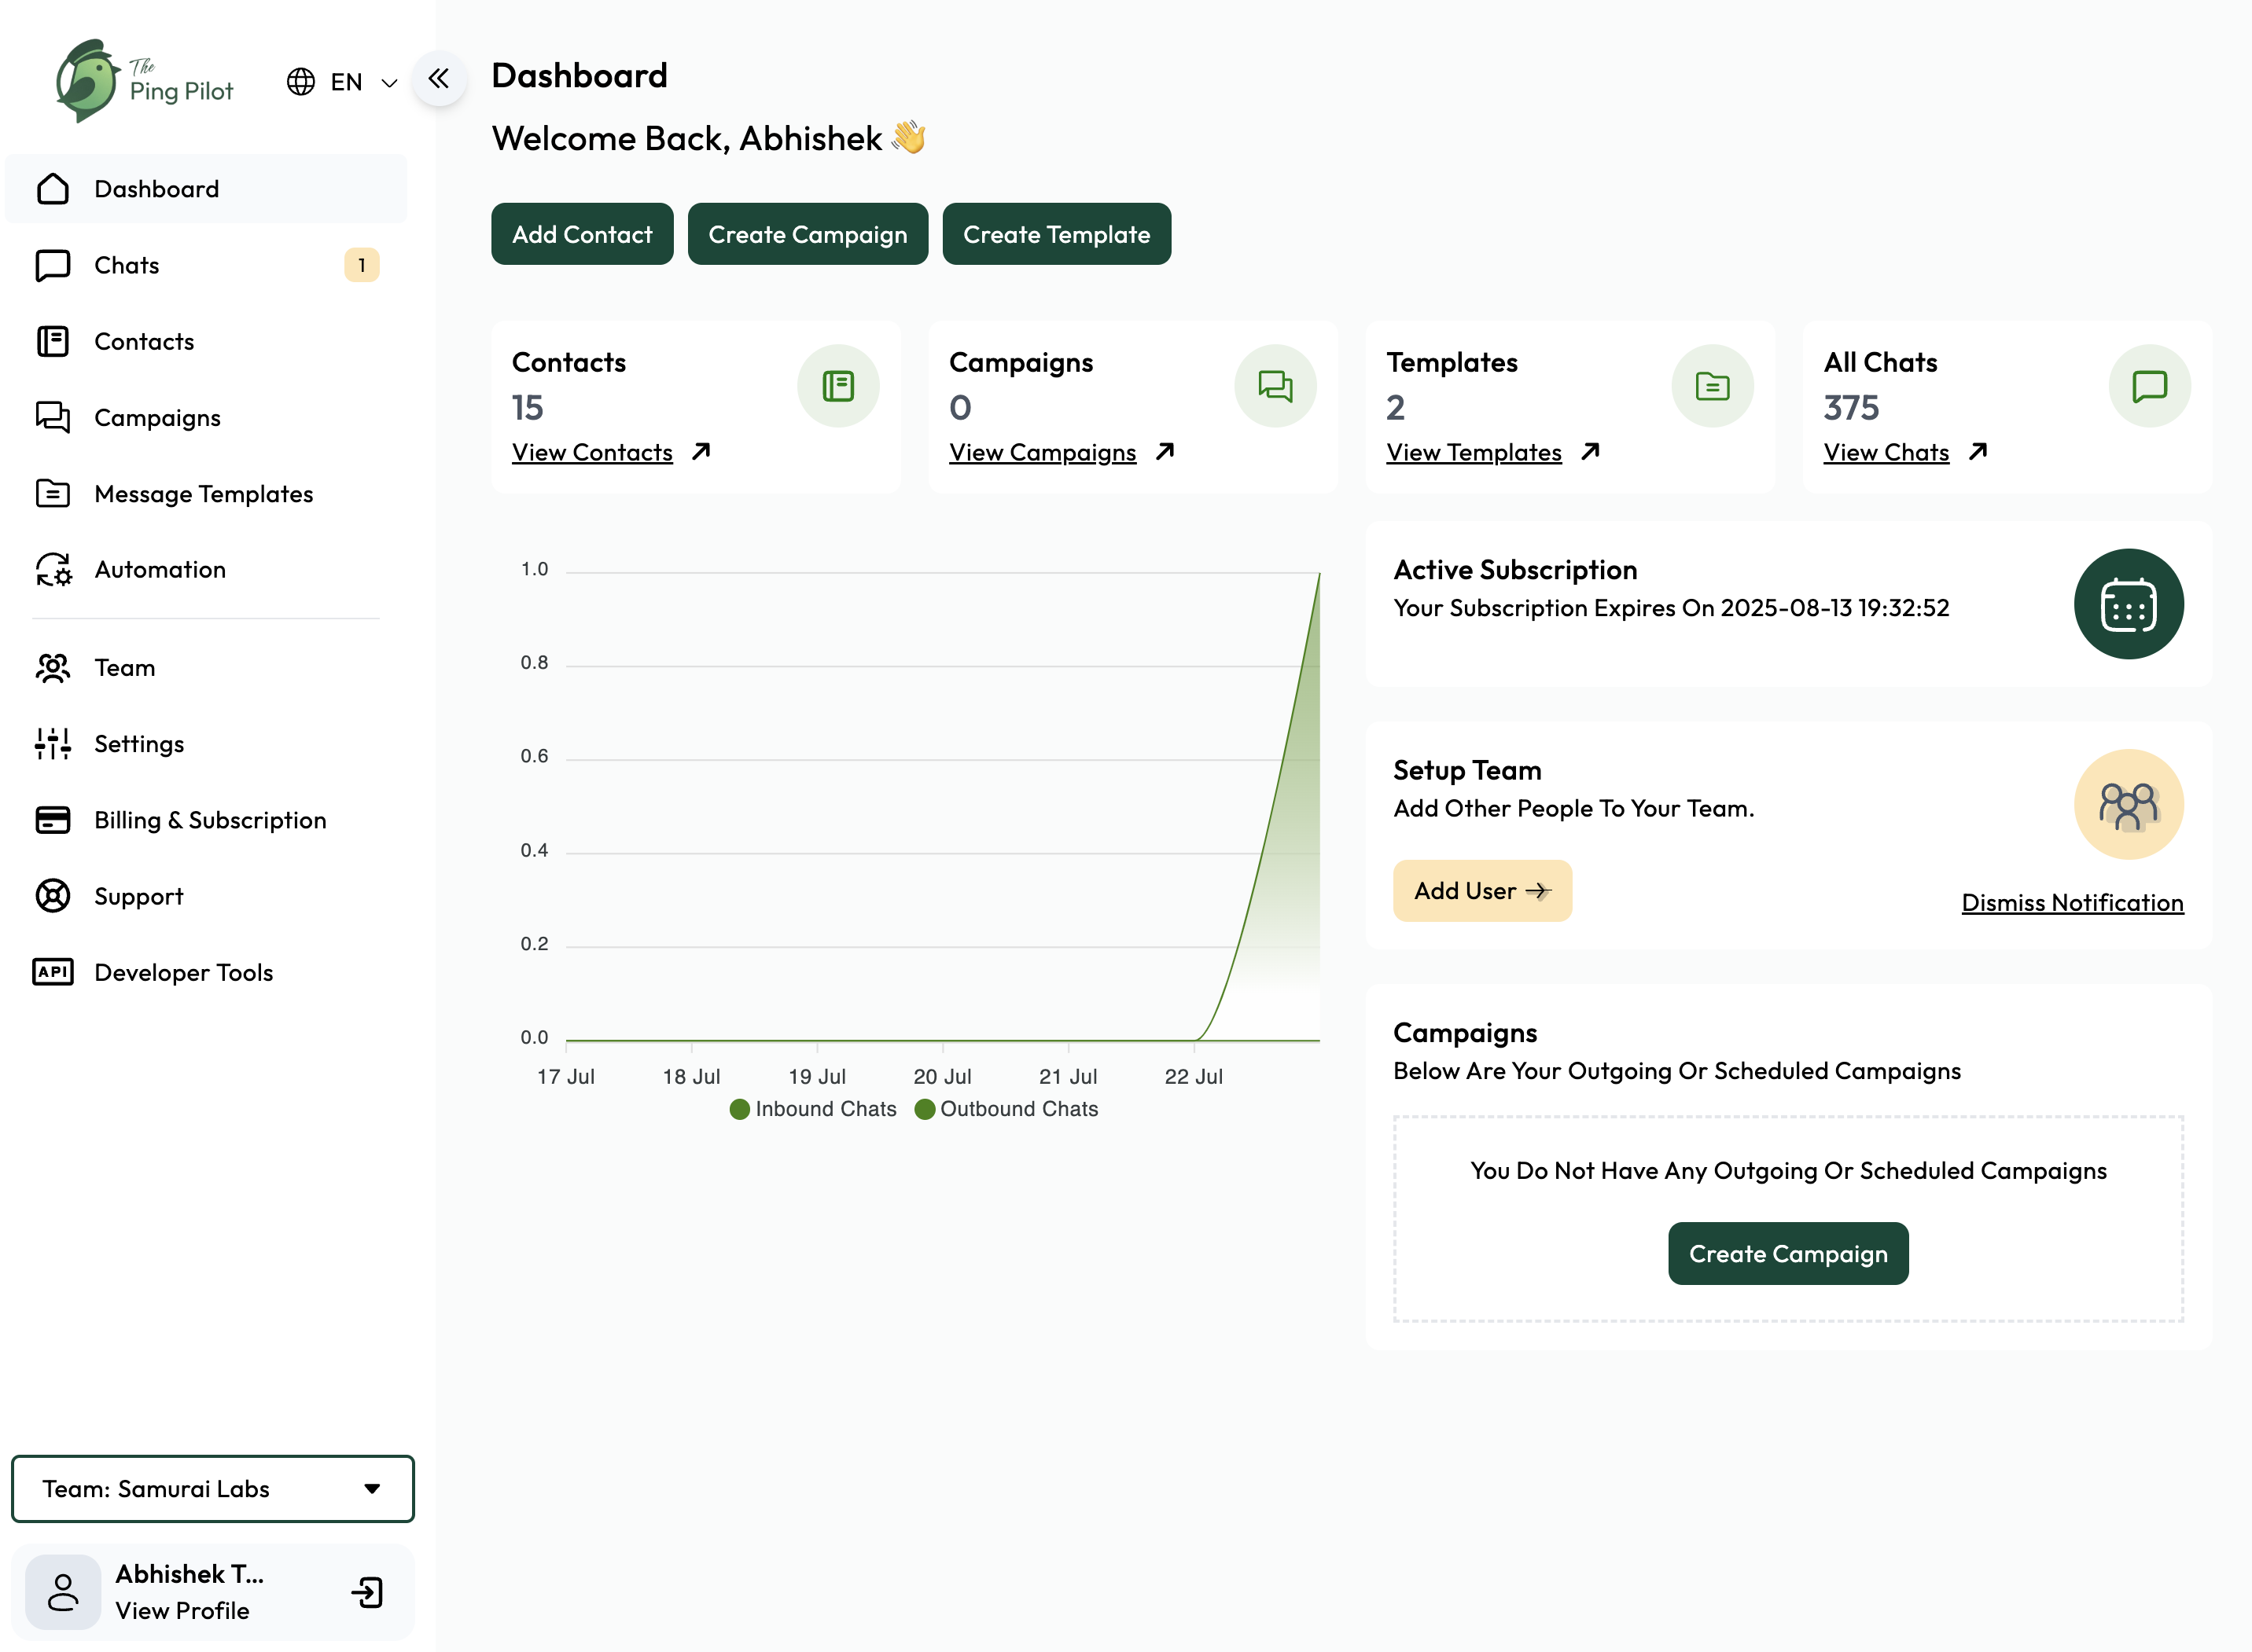
Task: Click the 17 Jul chart axis label
Action: 565,1076
